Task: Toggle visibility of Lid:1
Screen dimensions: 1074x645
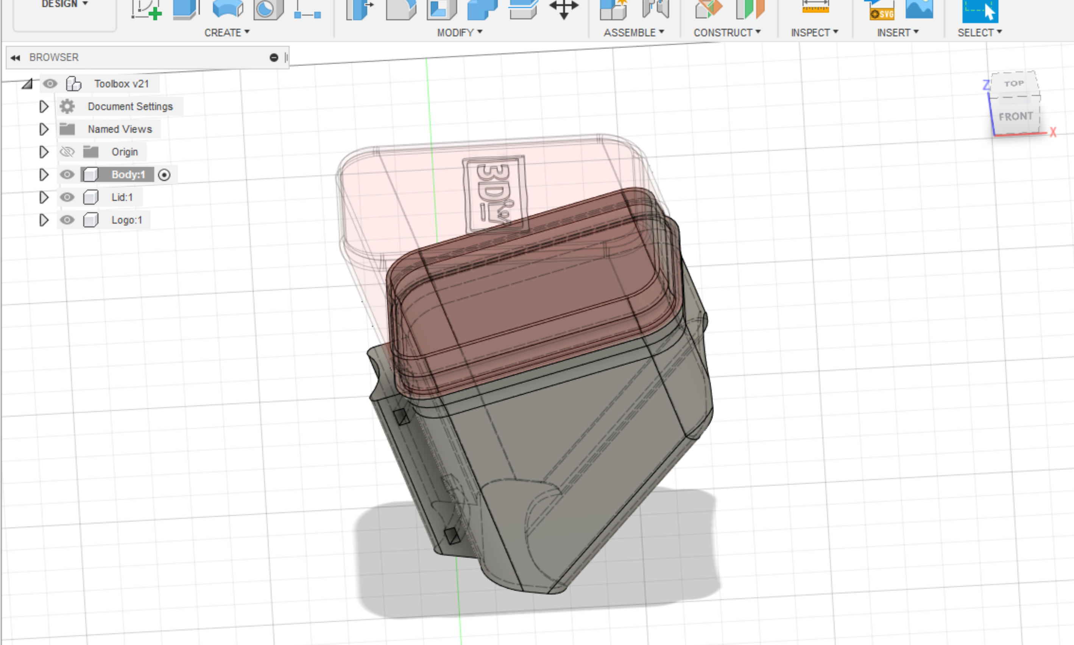Action: coord(67,197)
